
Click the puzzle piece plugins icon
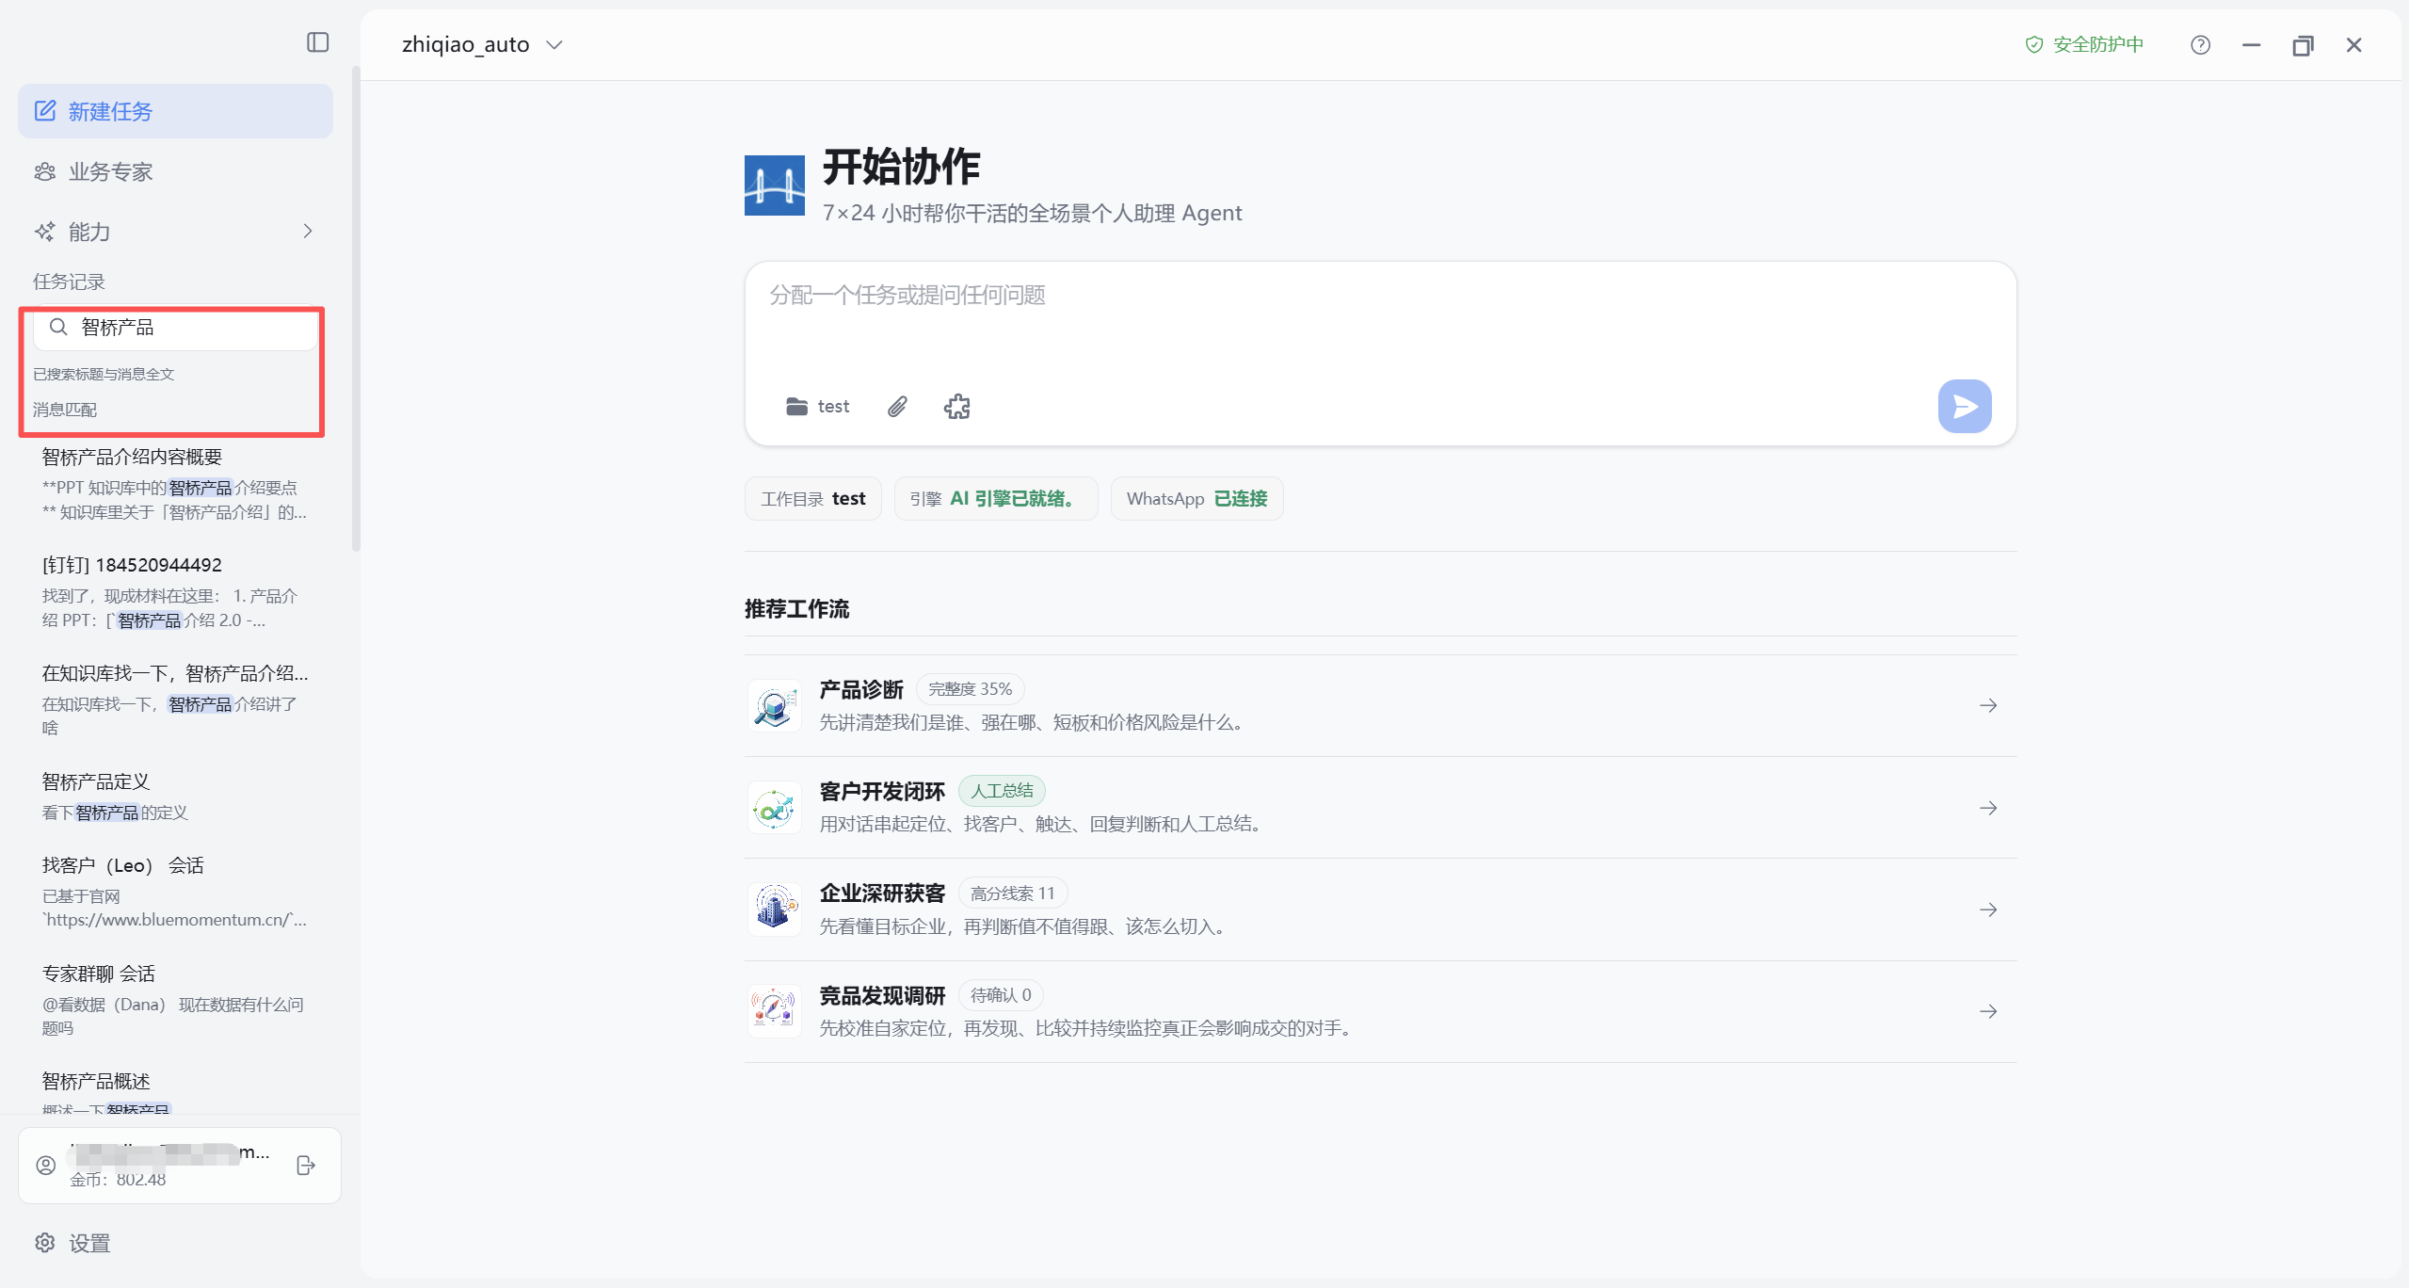pyautogui.click(x=957, y=406)
